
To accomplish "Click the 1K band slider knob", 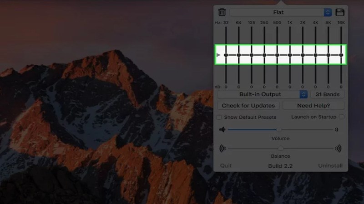I will coord(290,55).
